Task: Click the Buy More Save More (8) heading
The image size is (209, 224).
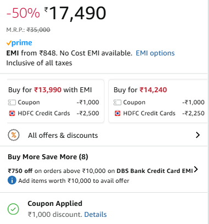Action: [48, 157]
